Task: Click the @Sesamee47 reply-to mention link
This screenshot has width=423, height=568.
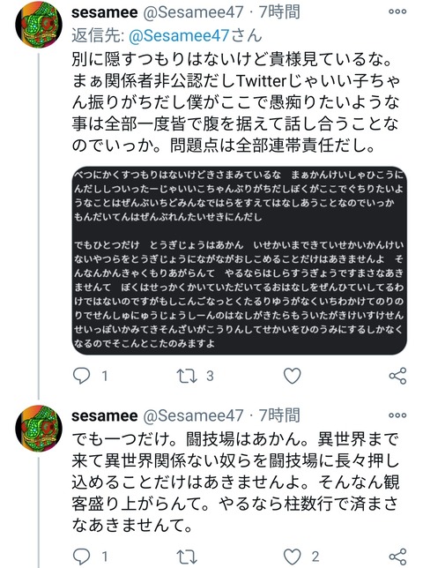Action: coord(179,35)
